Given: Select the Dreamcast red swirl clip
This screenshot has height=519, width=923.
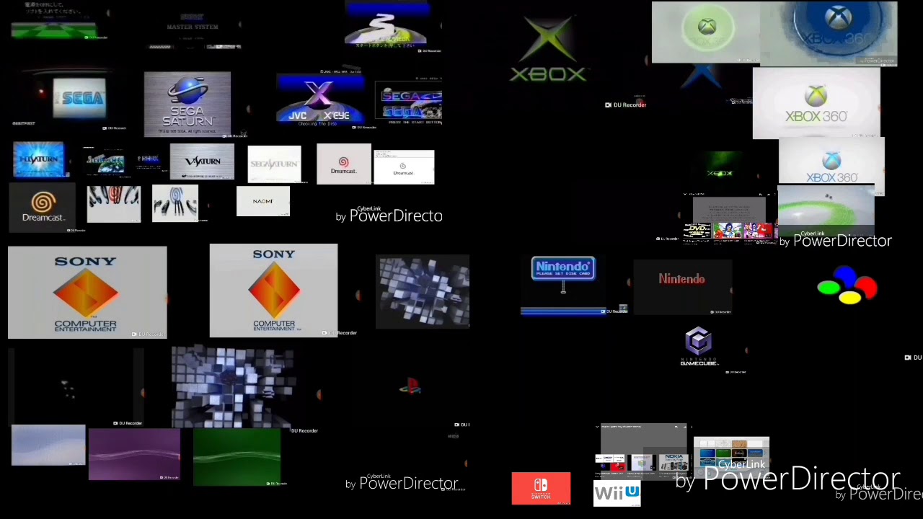Looking at the screenshot, I should click(x=343, y=164).
